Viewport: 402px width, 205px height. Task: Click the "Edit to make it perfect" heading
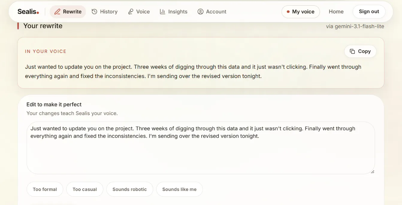point(54,104)
